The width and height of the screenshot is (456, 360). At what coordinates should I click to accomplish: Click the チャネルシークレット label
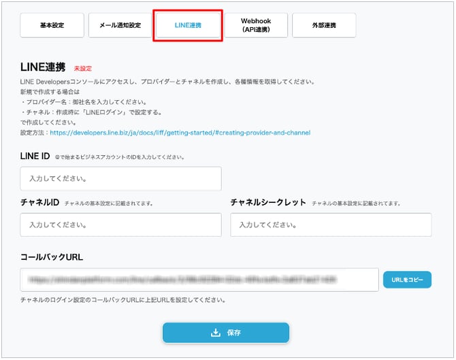pos(268,202)
